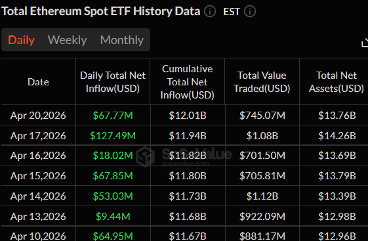Click info icon next to EST

point(250,11)
